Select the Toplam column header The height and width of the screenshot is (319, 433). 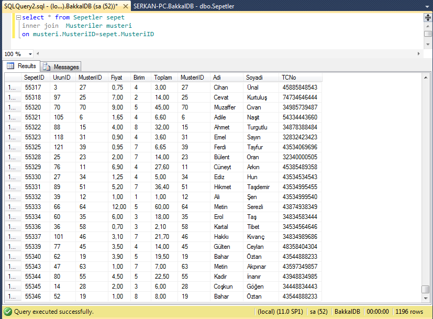(164, 78)
